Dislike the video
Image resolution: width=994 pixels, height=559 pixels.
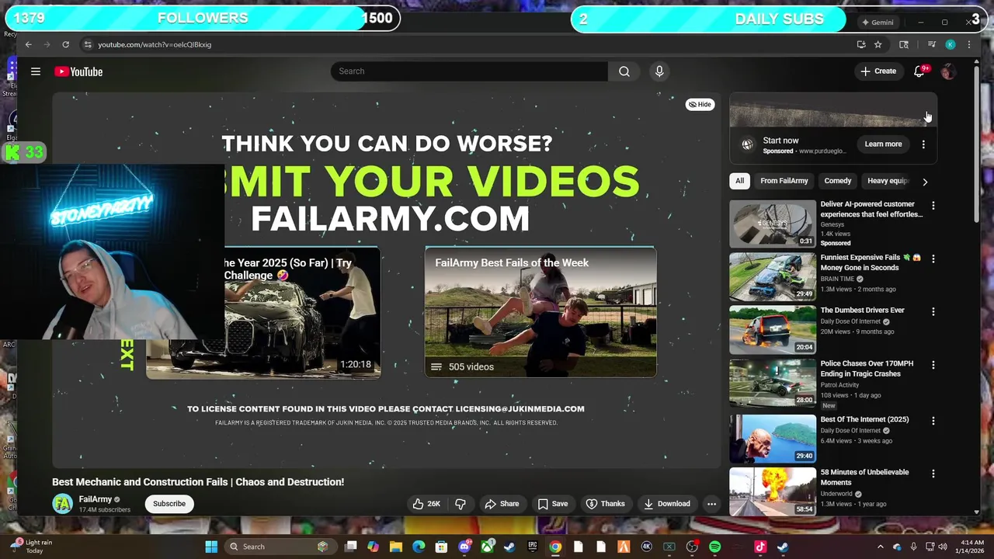461,504
